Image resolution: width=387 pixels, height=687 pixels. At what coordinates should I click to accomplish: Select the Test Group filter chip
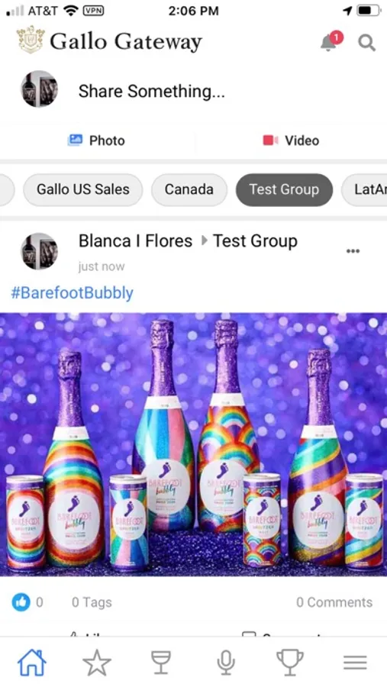coord(284,190)
